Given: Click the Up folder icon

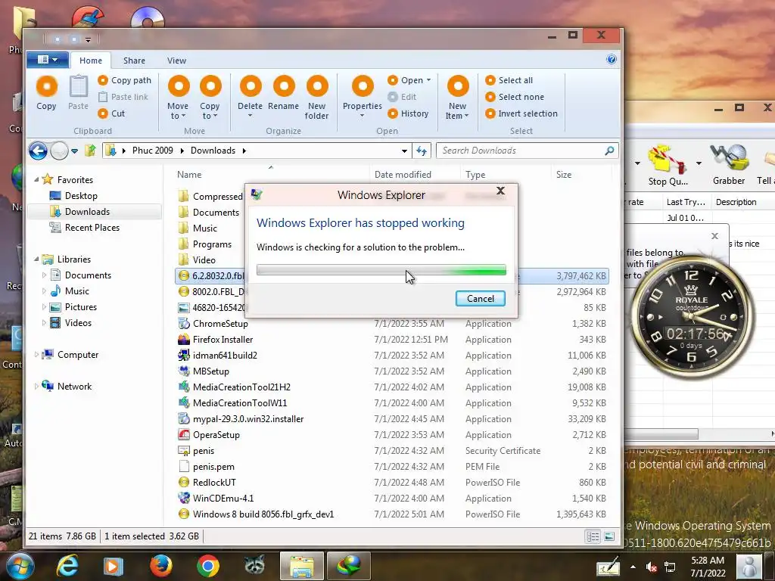Looking at the screenshot, I should [x=90, y=151].
